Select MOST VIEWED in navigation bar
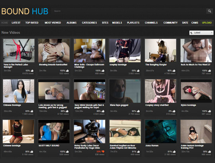Image resolution: width=215 pixels, height=163 pixels. [x=53, y=23]
